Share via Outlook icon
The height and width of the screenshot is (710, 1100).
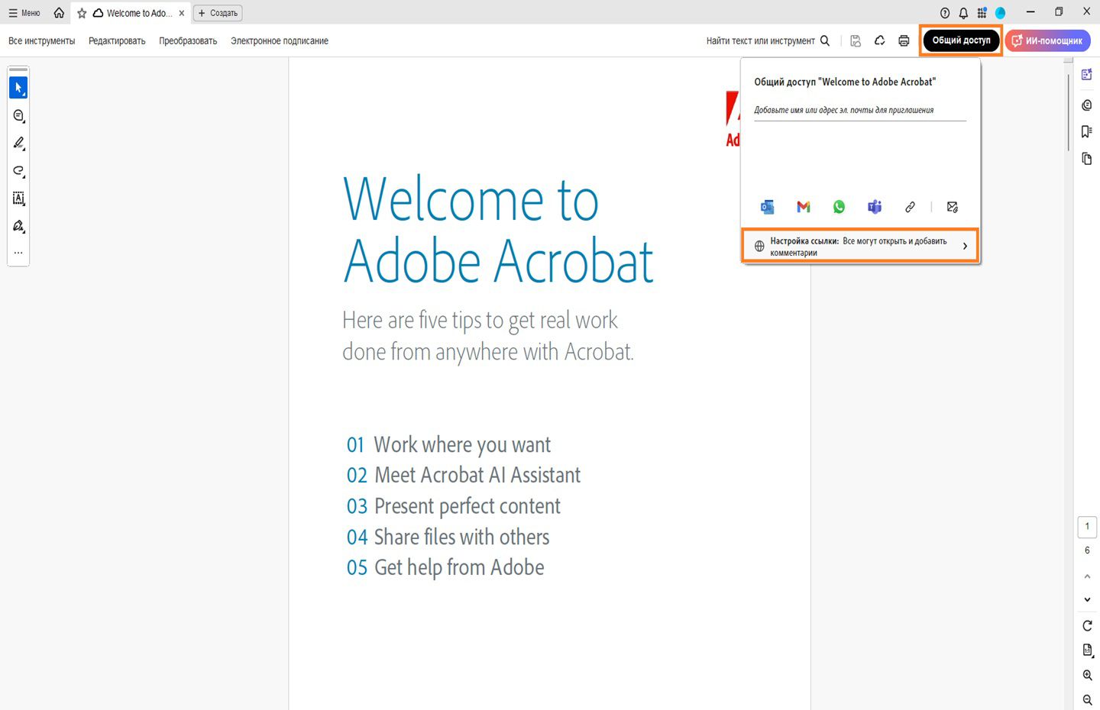click(768, 207)
